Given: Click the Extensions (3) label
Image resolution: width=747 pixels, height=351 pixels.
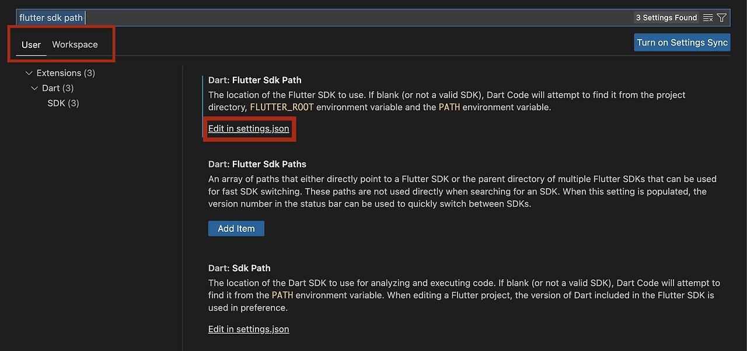Looking at the screenshot, I should click(66, 73).
